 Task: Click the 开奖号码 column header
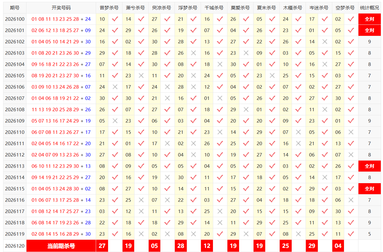pyautogui.click(x=61, y=8)
